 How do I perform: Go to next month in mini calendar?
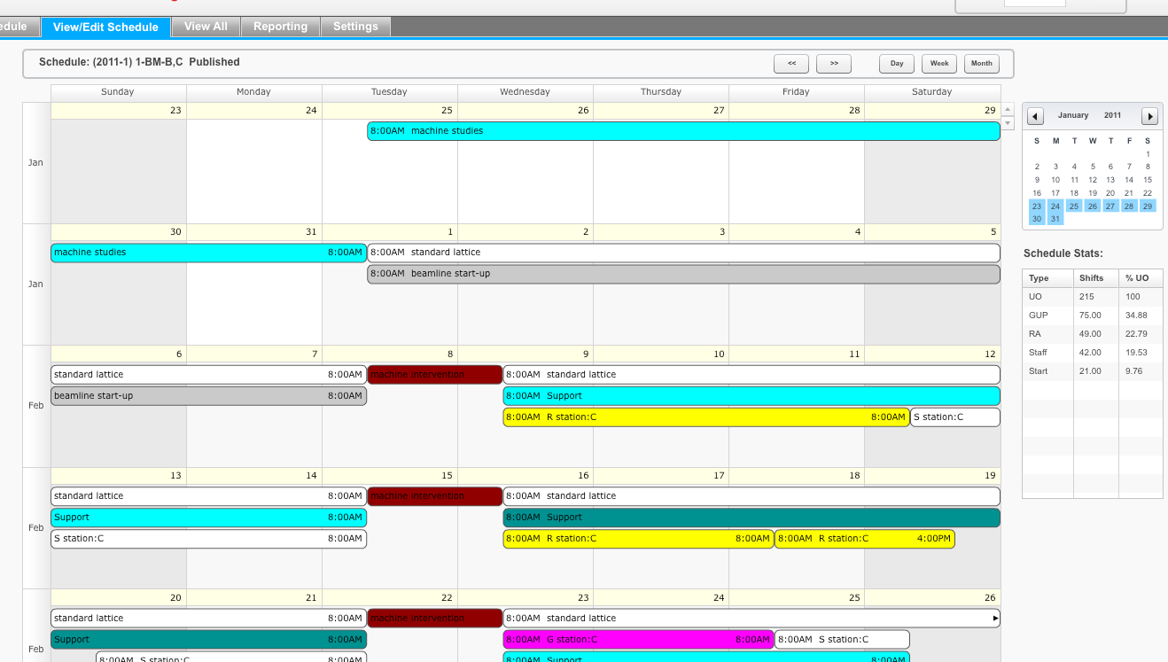1149,116
